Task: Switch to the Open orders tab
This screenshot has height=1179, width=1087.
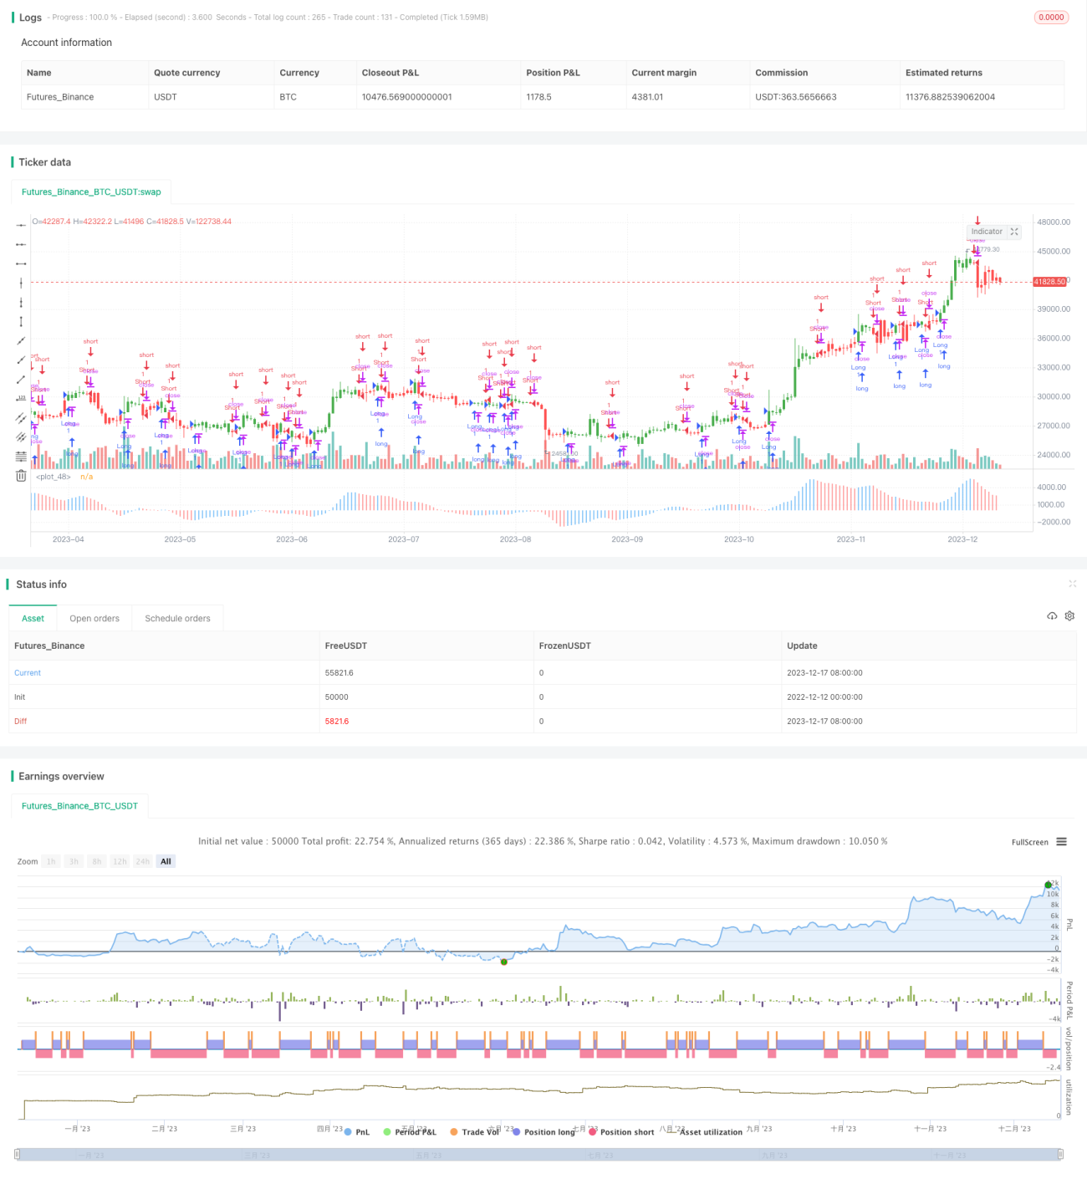Action: 94,619
